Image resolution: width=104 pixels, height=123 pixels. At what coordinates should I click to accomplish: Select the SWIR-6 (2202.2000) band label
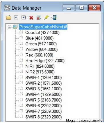click(x=44, y=106)
